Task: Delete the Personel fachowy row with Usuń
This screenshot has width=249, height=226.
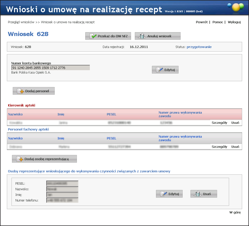Action: (235, 147)
